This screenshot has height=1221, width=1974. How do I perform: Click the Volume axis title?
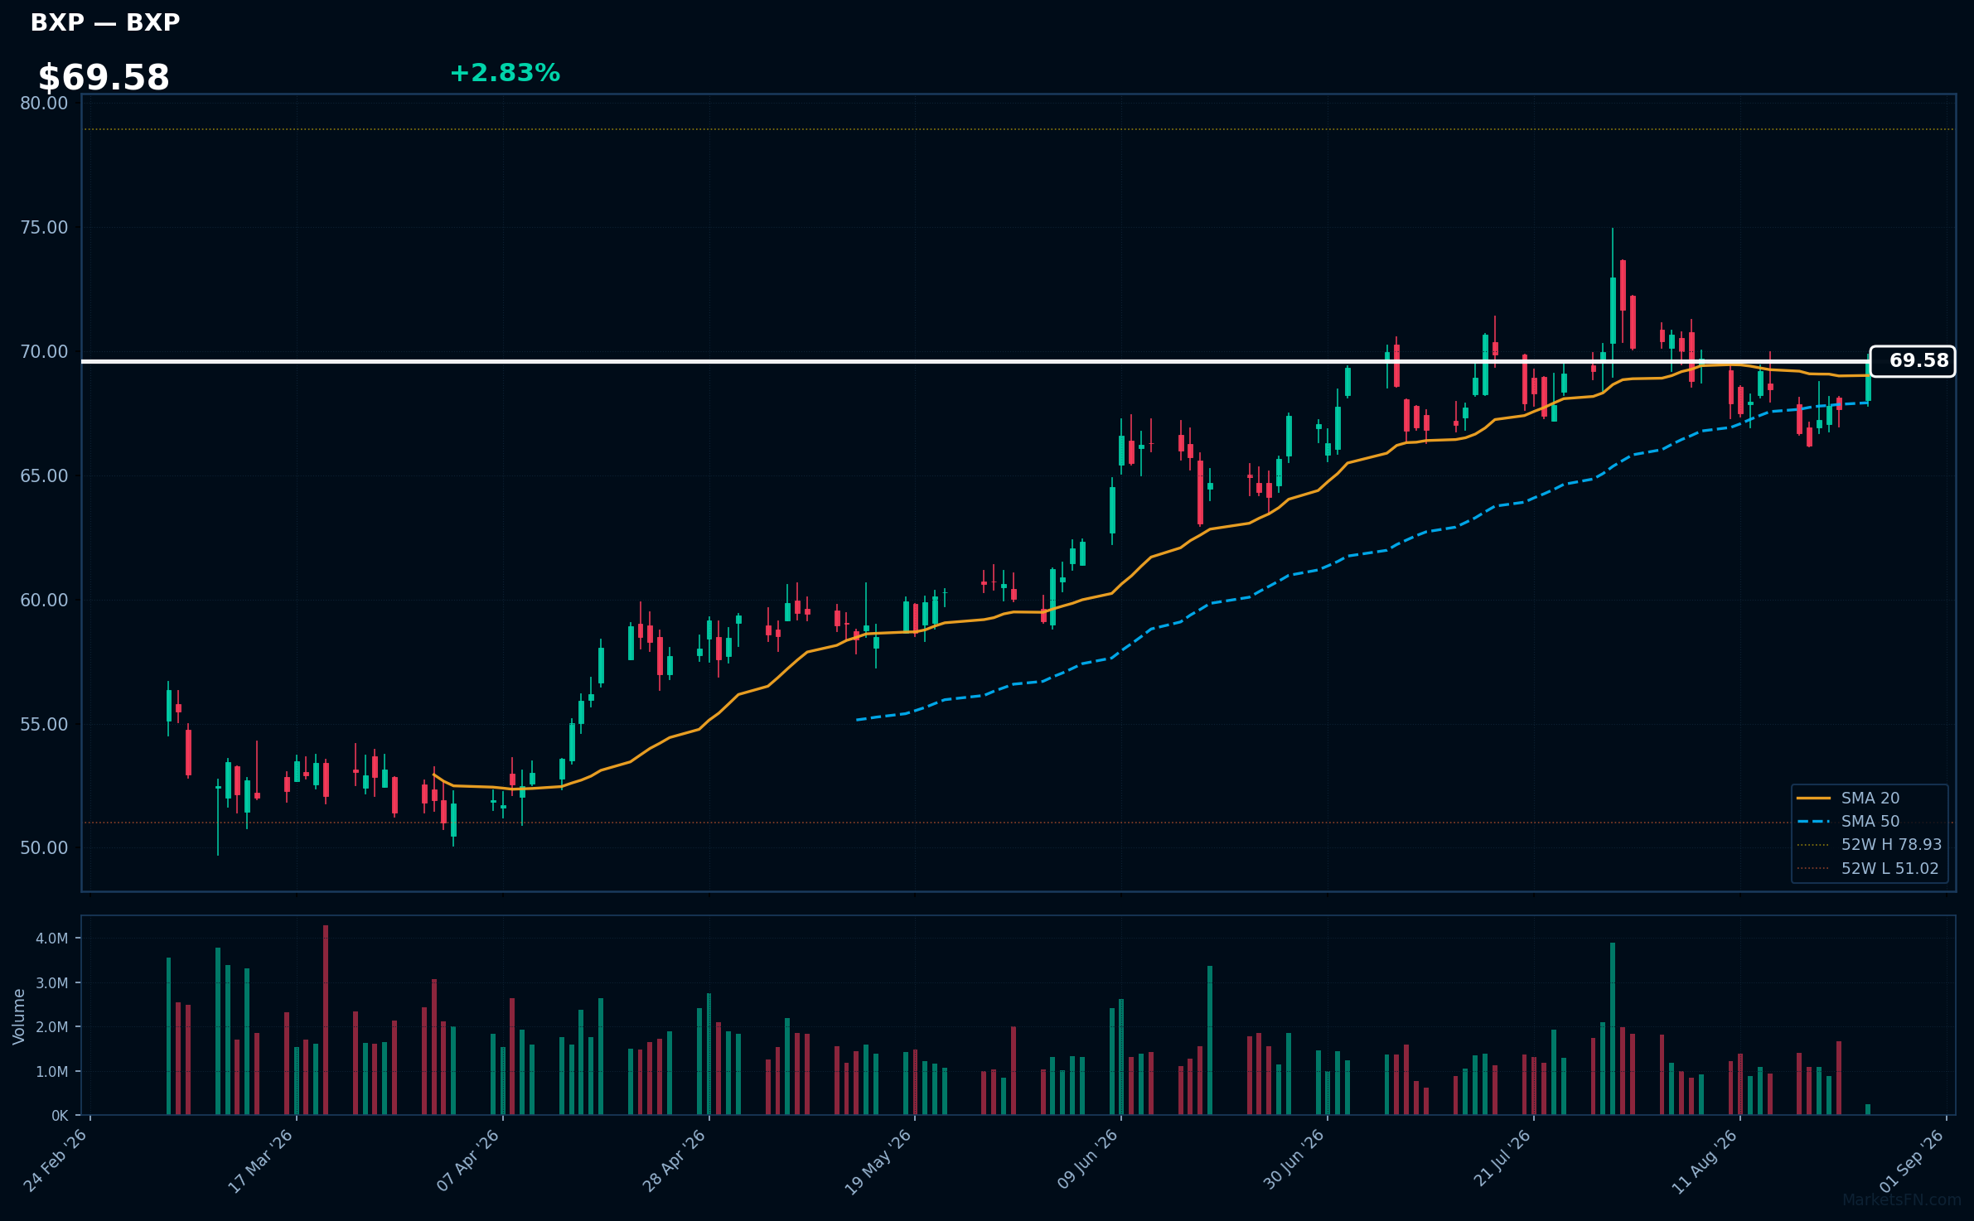(x=19, y=1016)
